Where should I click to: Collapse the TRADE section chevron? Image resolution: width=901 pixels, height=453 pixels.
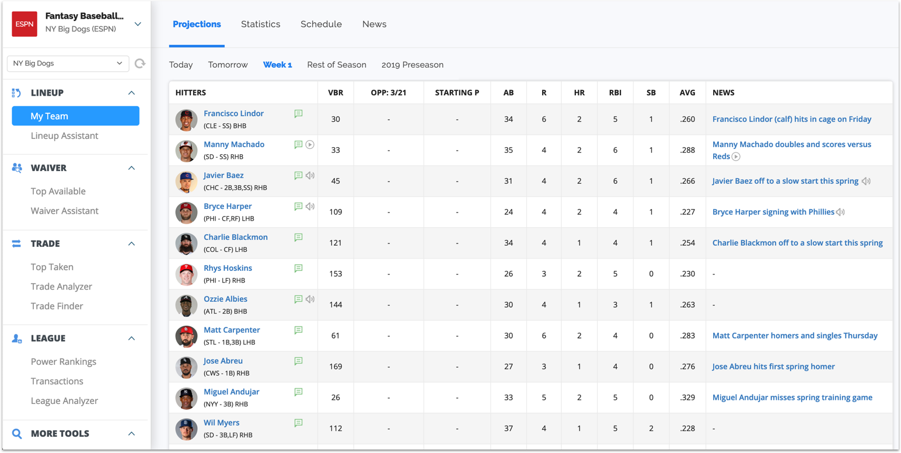coord(131,244)
